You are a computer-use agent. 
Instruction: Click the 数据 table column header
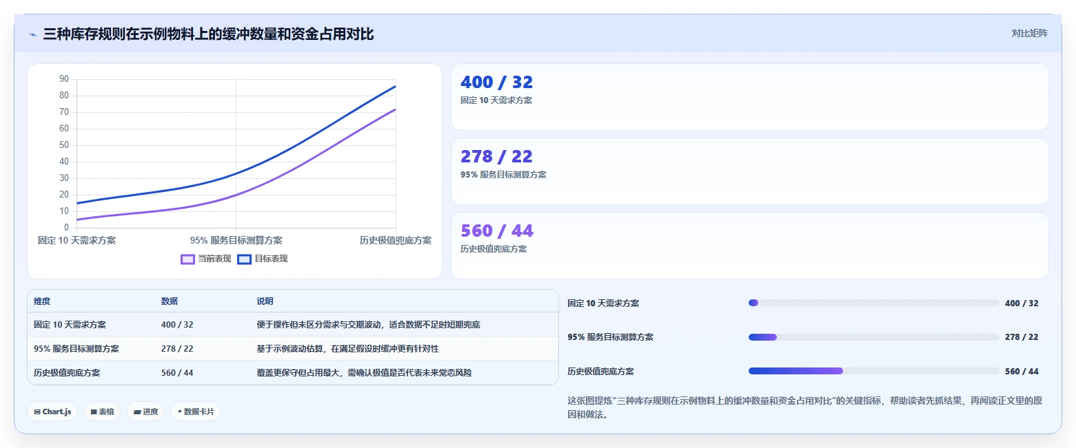[170, 301]
